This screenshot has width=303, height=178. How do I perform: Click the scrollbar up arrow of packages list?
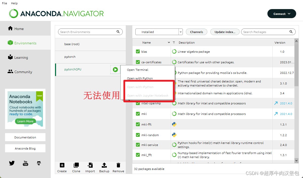[296, 41]
